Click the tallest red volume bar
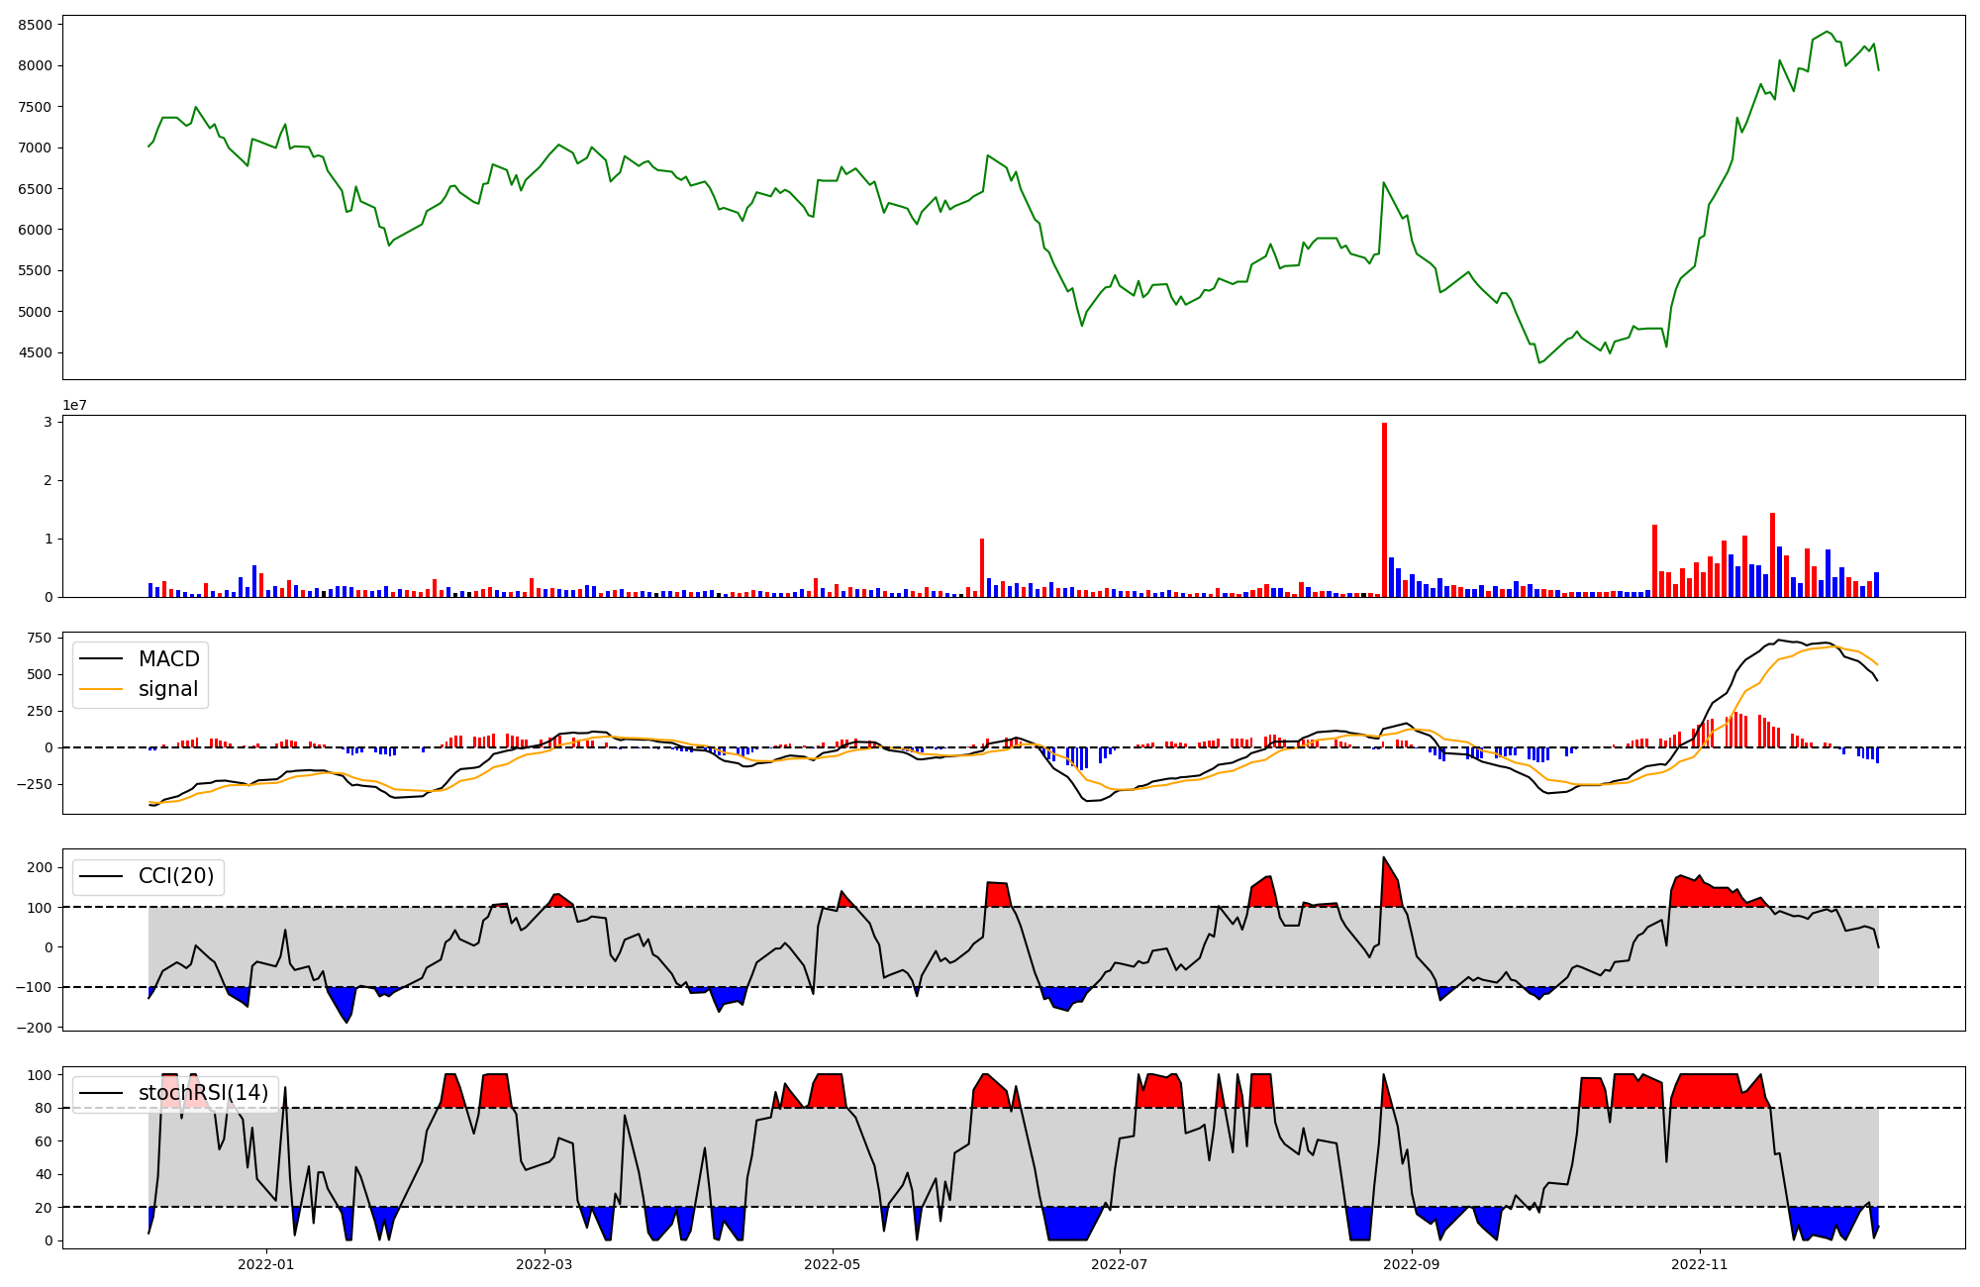 click(x=1384, y=510)
